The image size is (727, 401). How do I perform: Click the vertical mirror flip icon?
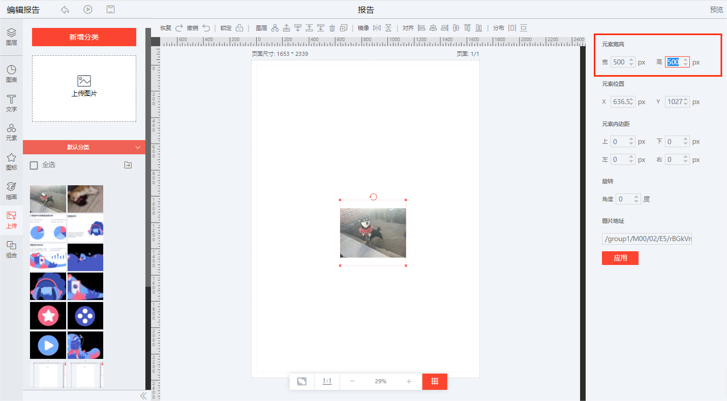click(x=388, y=28)
